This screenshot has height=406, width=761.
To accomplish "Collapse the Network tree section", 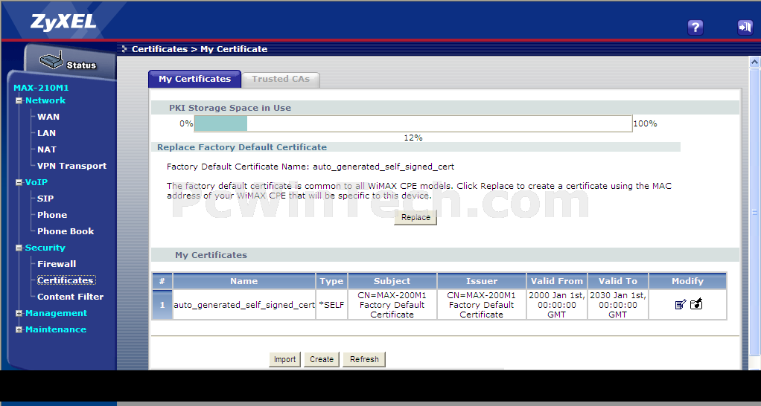I will tap(19, 101).
